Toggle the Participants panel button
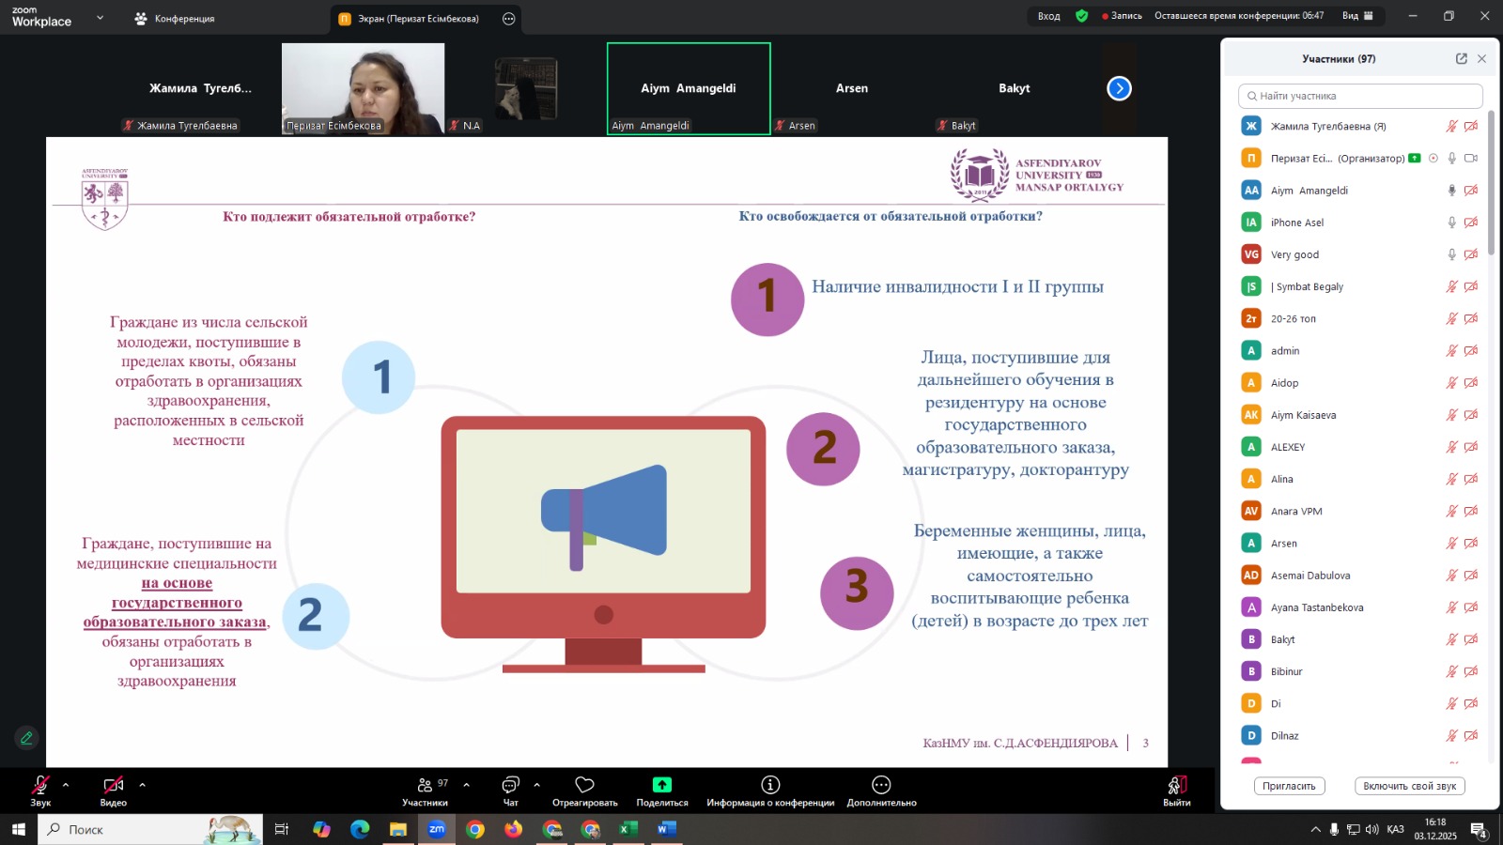This screenshot has width=1503, height=845. (x=426, y=785)
